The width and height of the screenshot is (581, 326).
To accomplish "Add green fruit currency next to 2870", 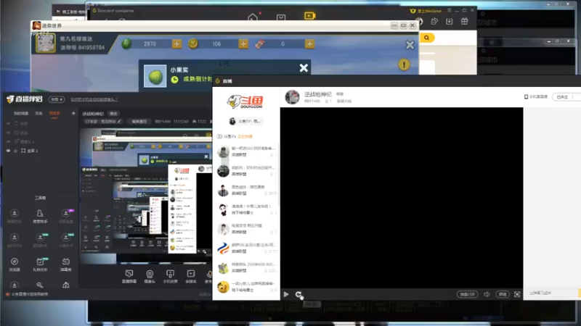I will click(176, 44).
